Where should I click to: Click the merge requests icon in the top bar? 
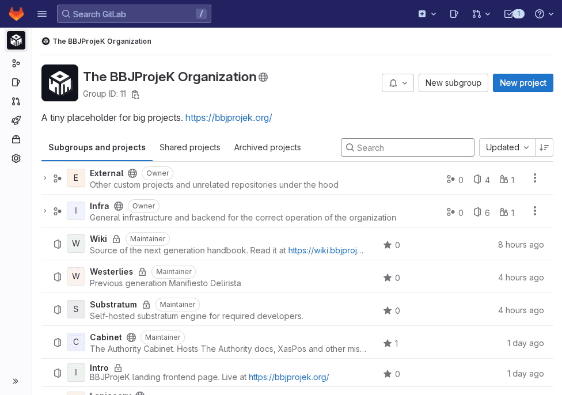[x=478, y=13]
